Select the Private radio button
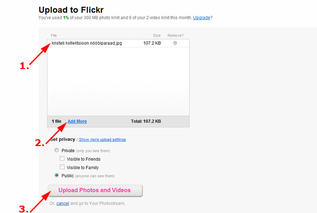This screenshot has width=317, height=213. 57,150
